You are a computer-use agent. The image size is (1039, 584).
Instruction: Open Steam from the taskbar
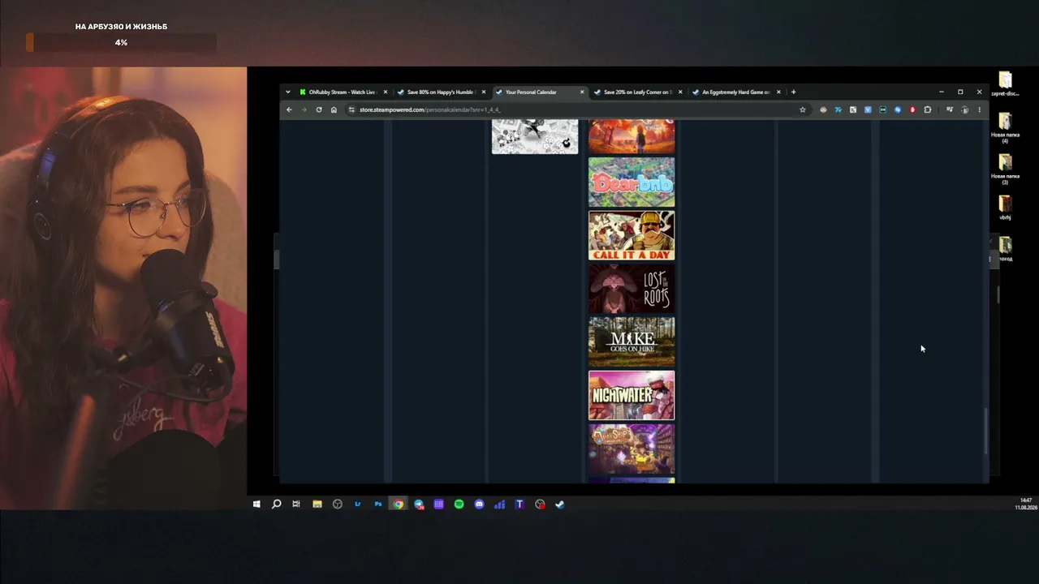[560, 505]
